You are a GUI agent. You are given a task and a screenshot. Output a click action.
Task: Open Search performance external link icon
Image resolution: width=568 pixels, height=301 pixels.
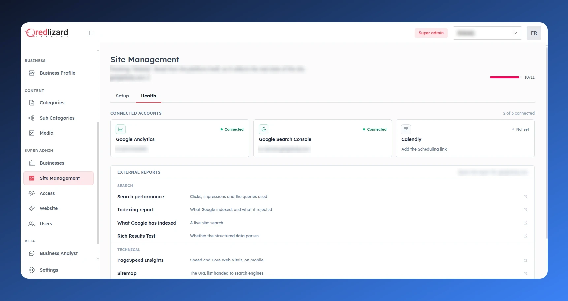pyautogui.click(x=525, y=197)
